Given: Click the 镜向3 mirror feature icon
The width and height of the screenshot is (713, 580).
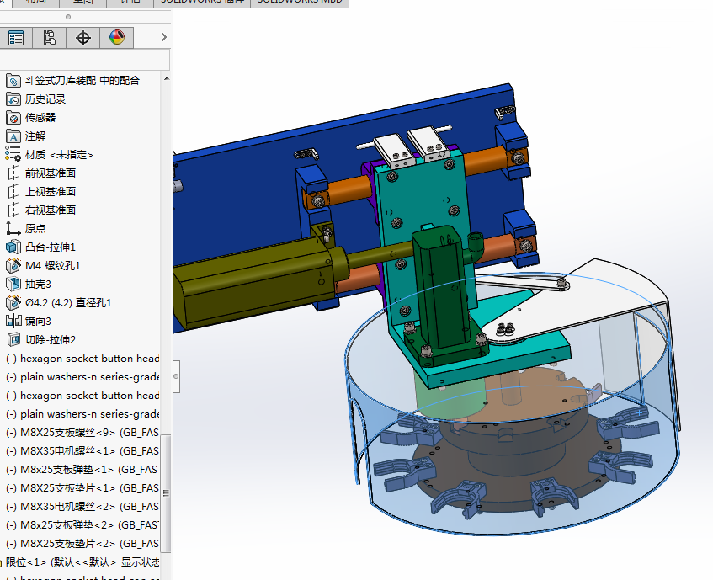Looking at the screenshot, I should click(13, 322).
